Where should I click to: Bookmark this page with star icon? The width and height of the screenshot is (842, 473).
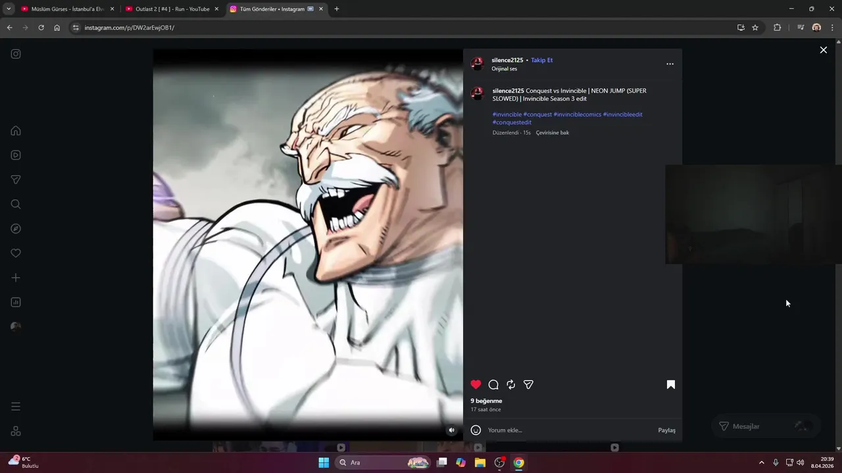[755, 28]
